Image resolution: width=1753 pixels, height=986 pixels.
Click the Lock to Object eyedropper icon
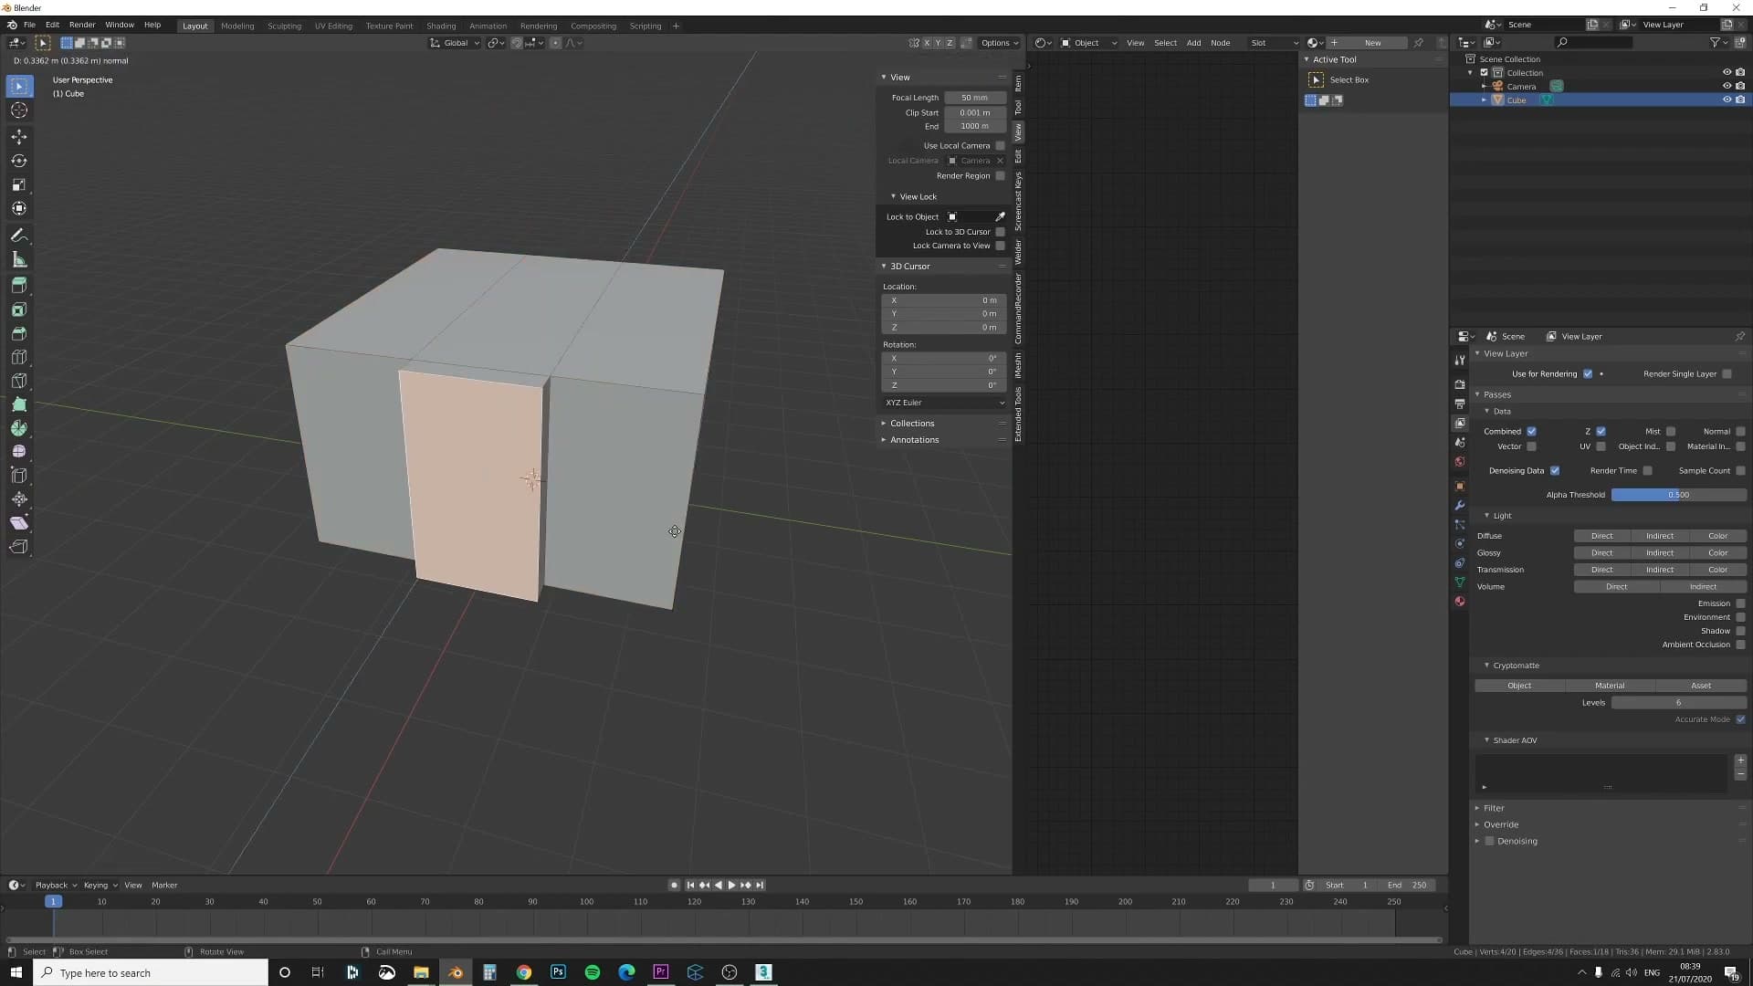click(1000, 216)
